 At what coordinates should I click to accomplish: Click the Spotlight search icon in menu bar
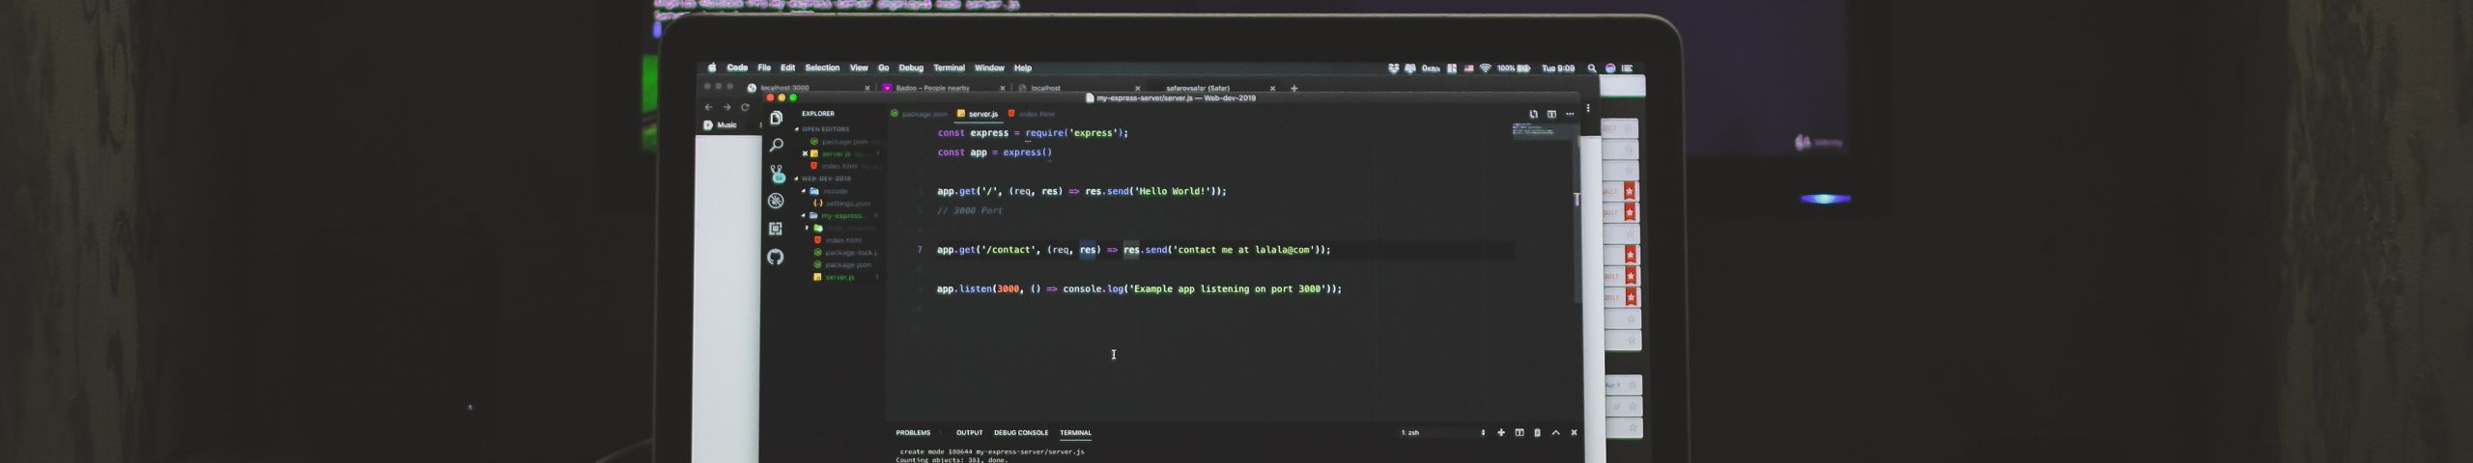pos(1592,68)
